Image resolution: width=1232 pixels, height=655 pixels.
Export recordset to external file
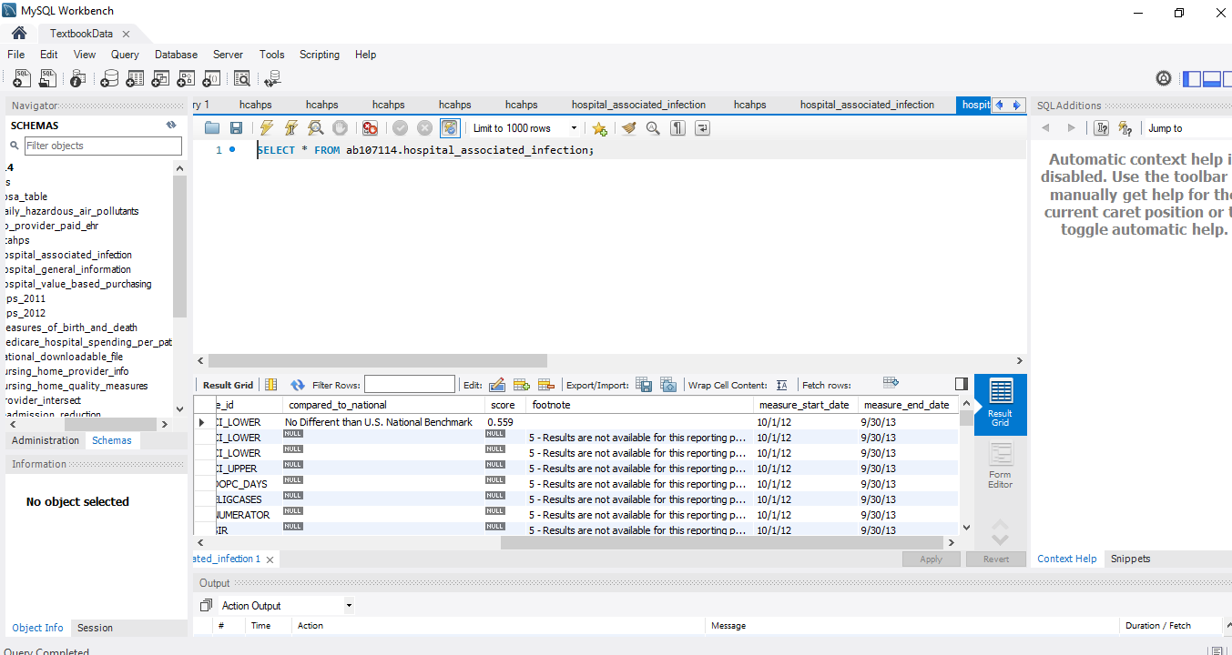pyautogui.click(x=644, y=385)
